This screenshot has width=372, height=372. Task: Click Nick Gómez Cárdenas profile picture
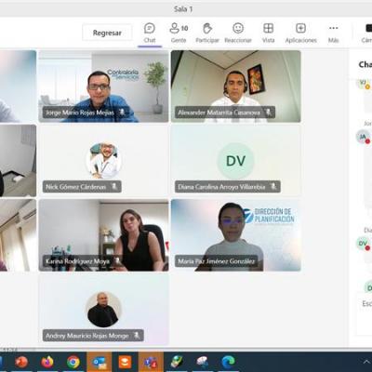(x=103, y=161)
